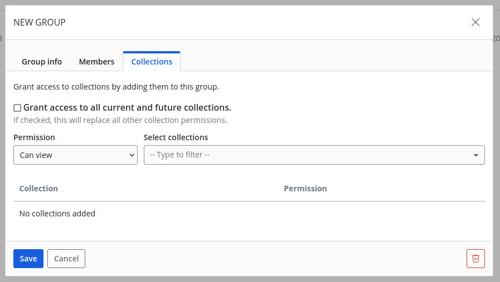Click the Collection column header

click(x=38, y=189)
